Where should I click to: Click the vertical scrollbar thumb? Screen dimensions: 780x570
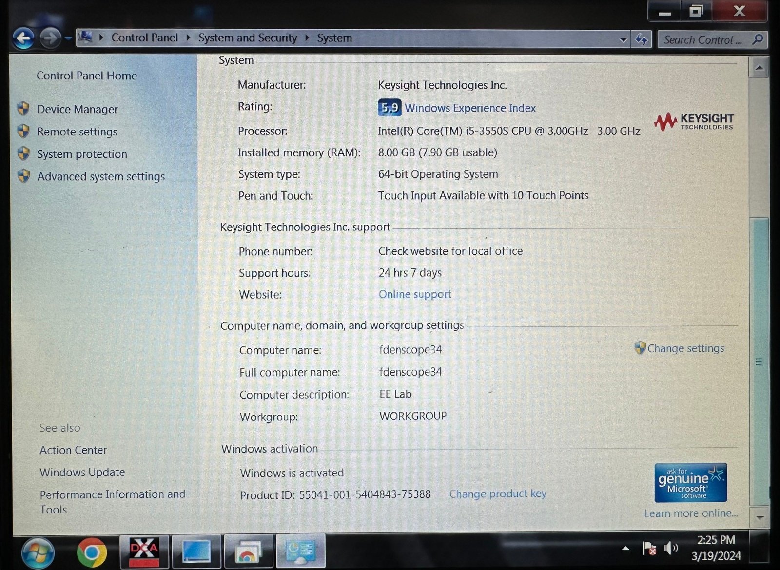(x=760, y=361)
